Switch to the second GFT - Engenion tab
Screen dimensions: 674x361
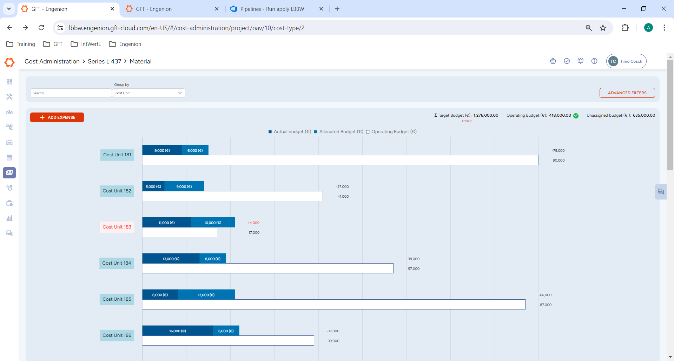(172, 9)
